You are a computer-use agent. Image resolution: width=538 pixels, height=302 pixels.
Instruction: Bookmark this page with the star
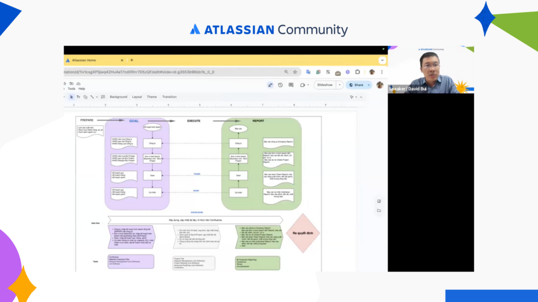click(295, 72)
